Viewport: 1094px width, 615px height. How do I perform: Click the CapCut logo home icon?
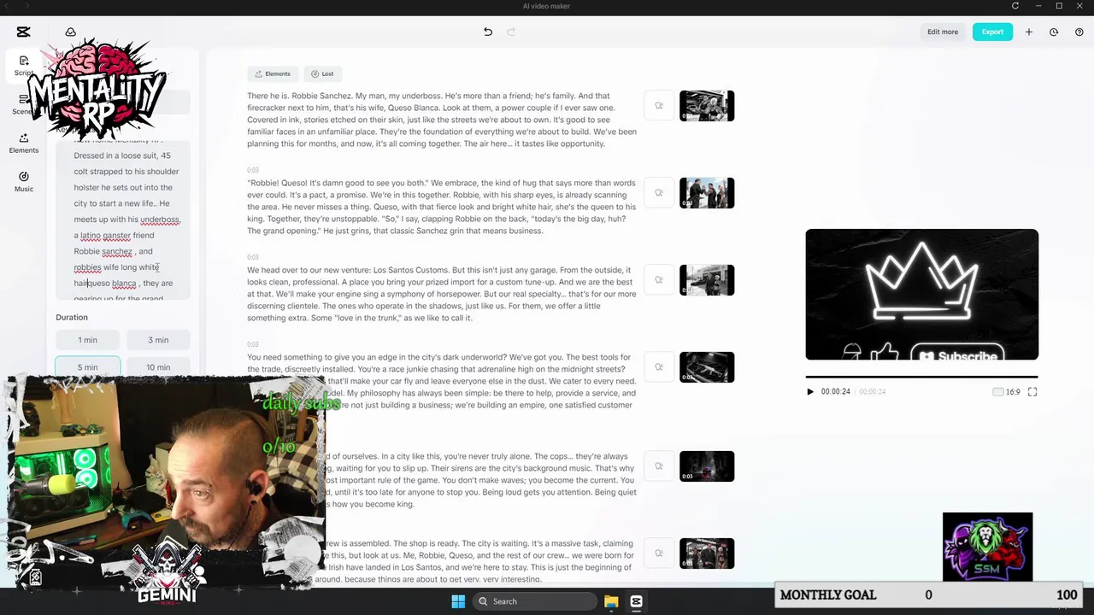tap(23, 32)
